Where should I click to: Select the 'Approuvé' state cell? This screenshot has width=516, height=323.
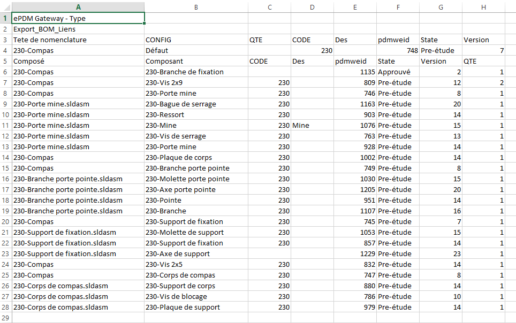tap(398, 72)
